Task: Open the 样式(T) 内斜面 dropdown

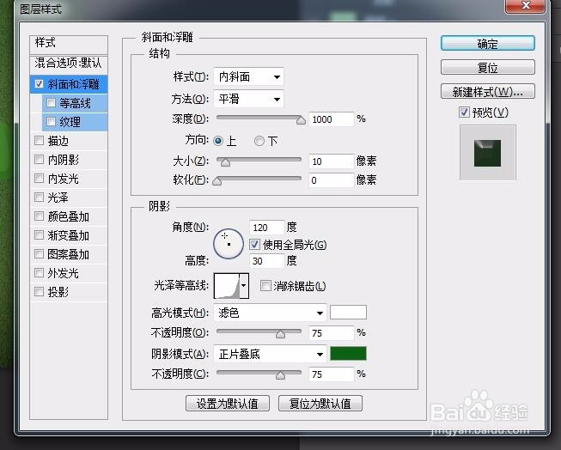Action: tap(248, 76)
